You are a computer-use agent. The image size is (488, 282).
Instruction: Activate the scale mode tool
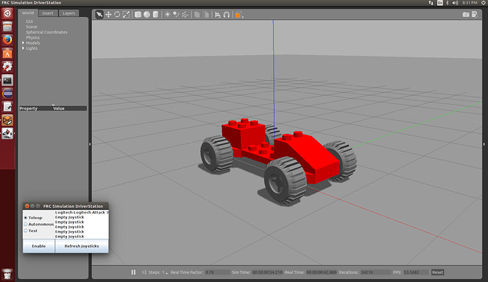click(x=126, y=14)
